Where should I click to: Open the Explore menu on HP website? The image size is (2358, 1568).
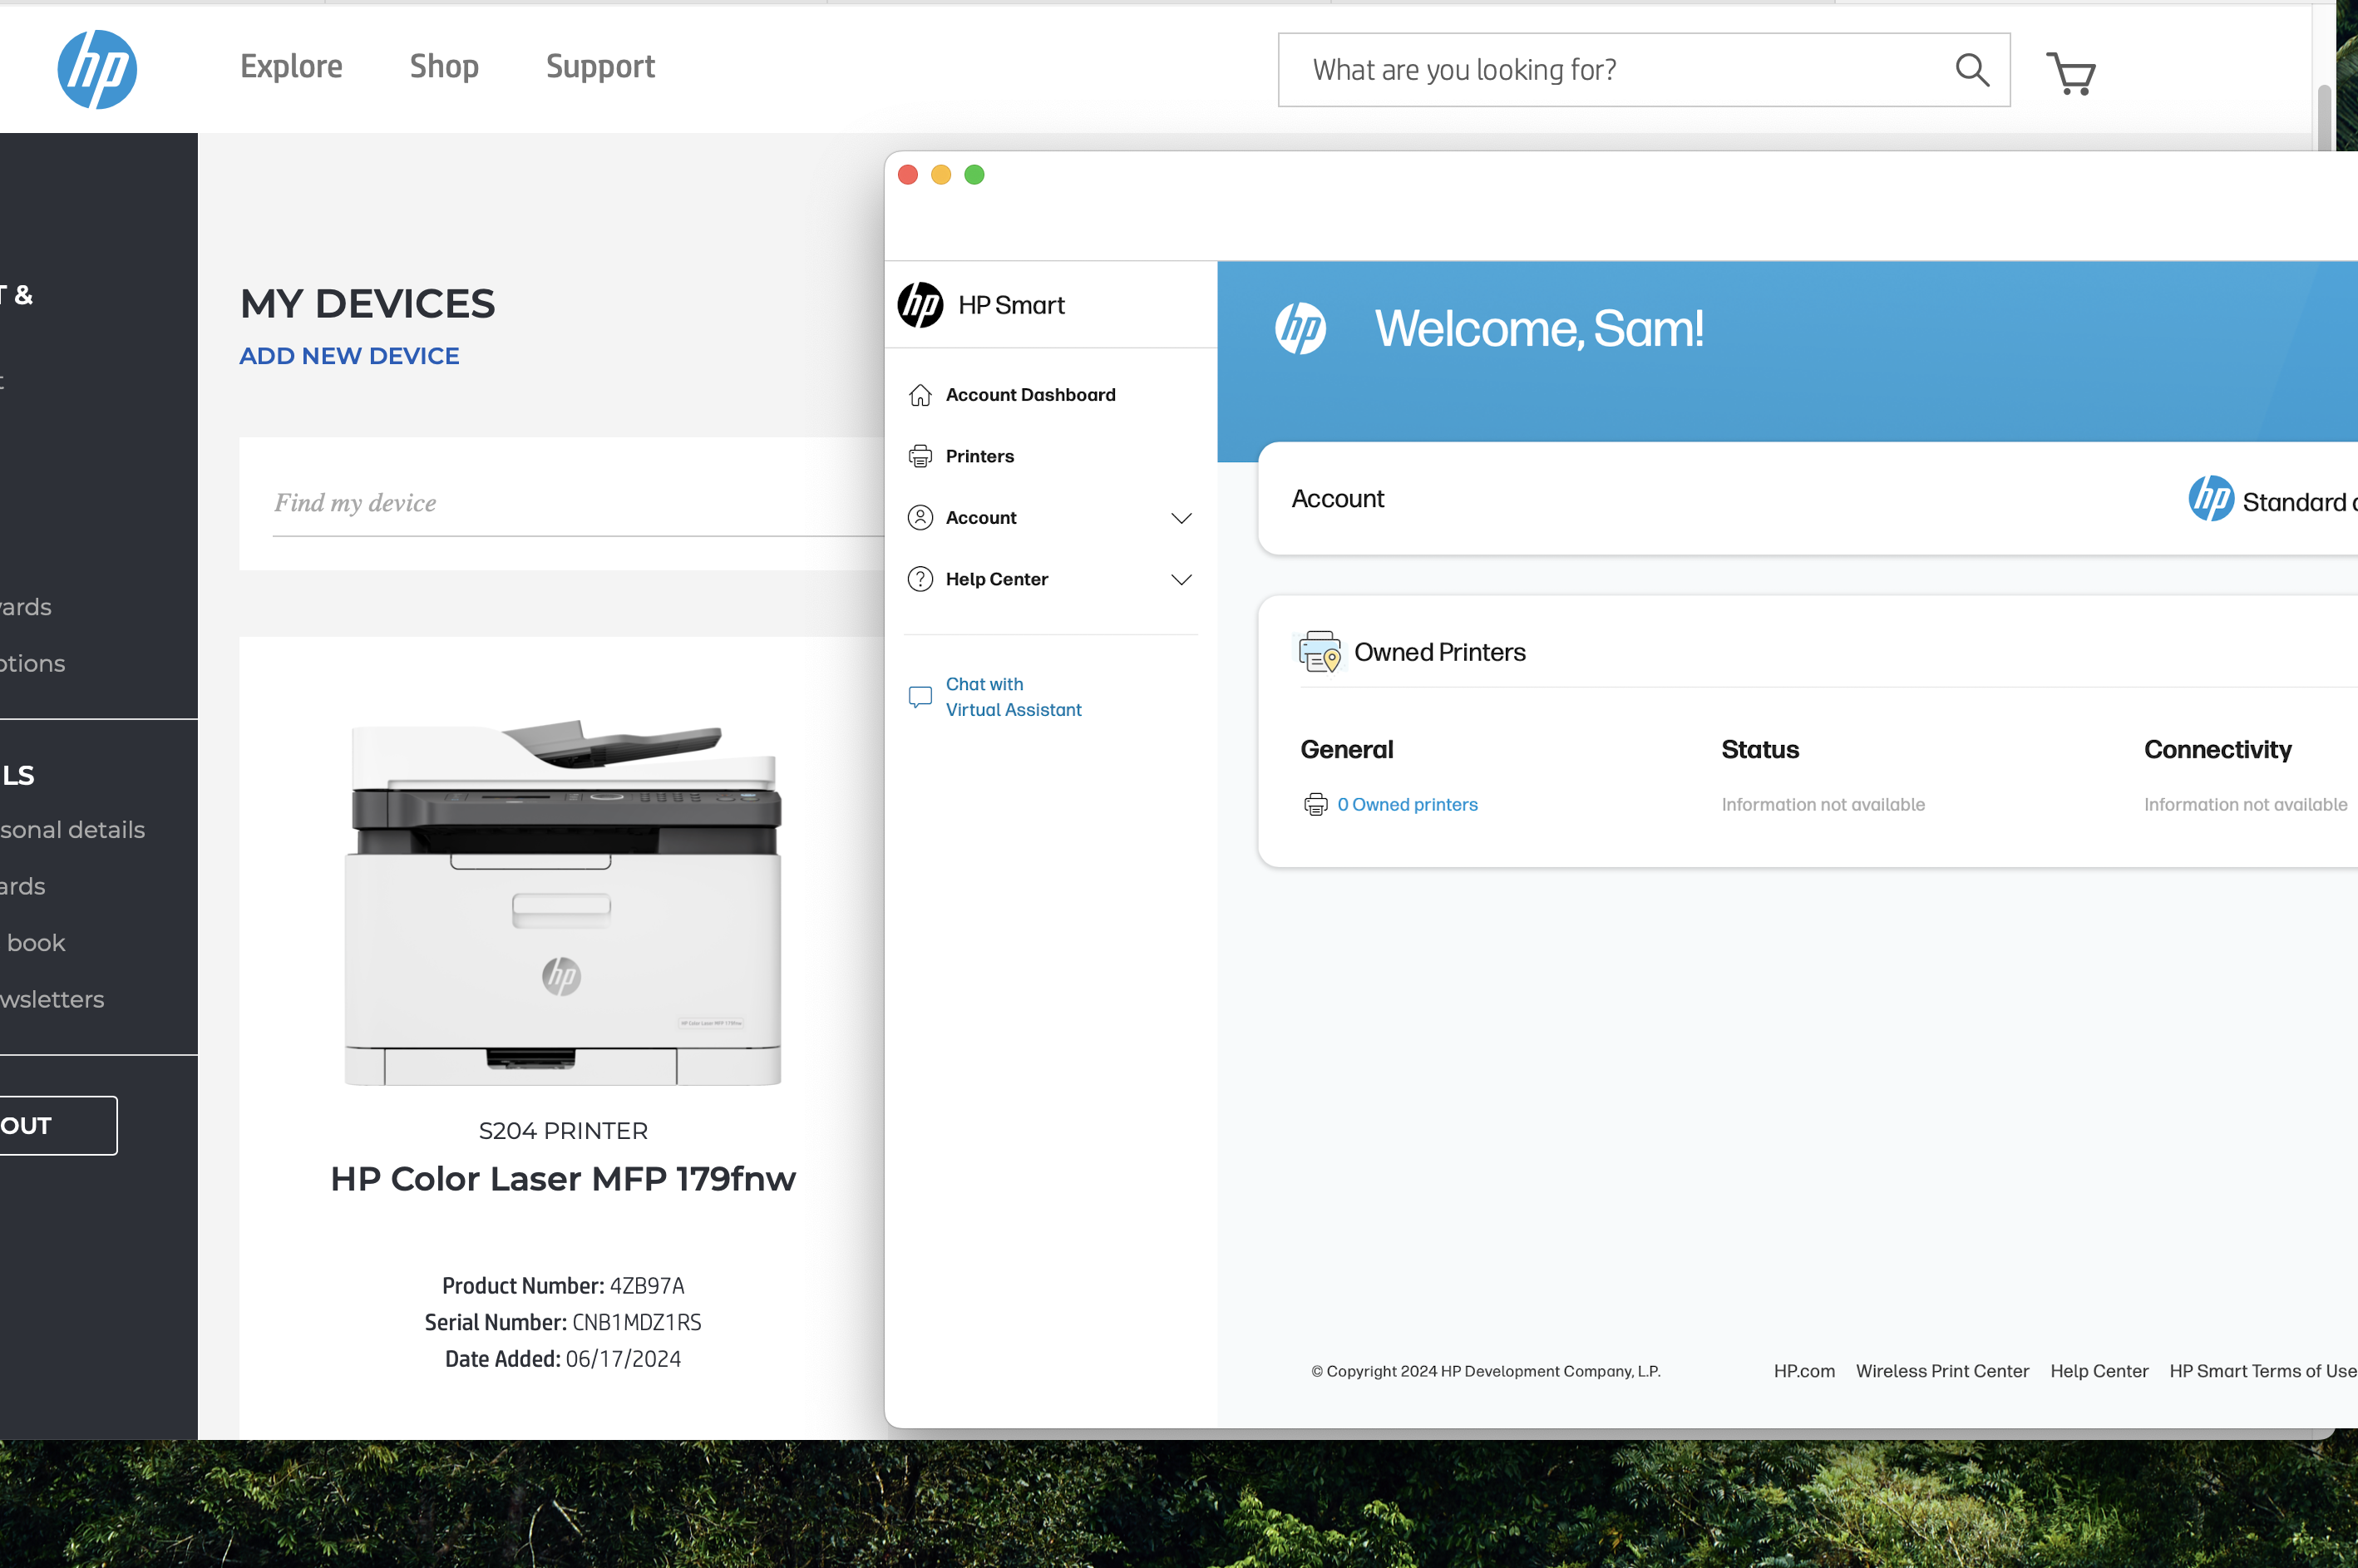291,67
